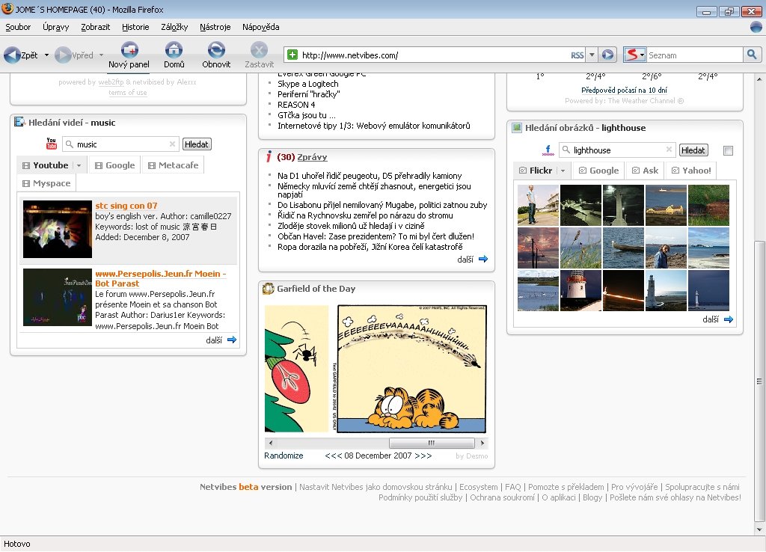Open the Záložky menu
Screen dimensions: 766x552
tap(174, 27)
